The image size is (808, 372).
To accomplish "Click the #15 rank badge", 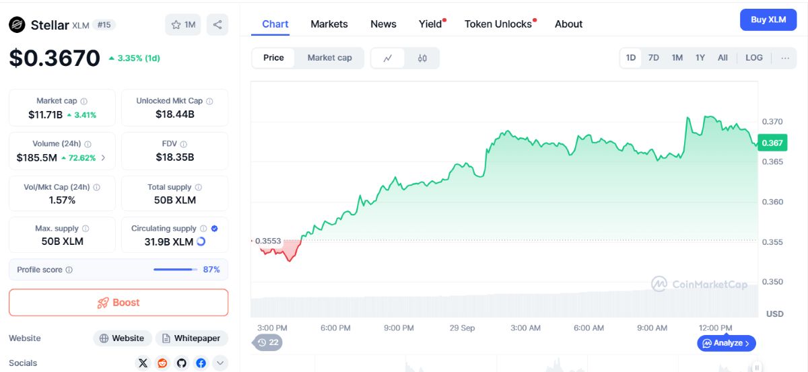I will [104, 25].
